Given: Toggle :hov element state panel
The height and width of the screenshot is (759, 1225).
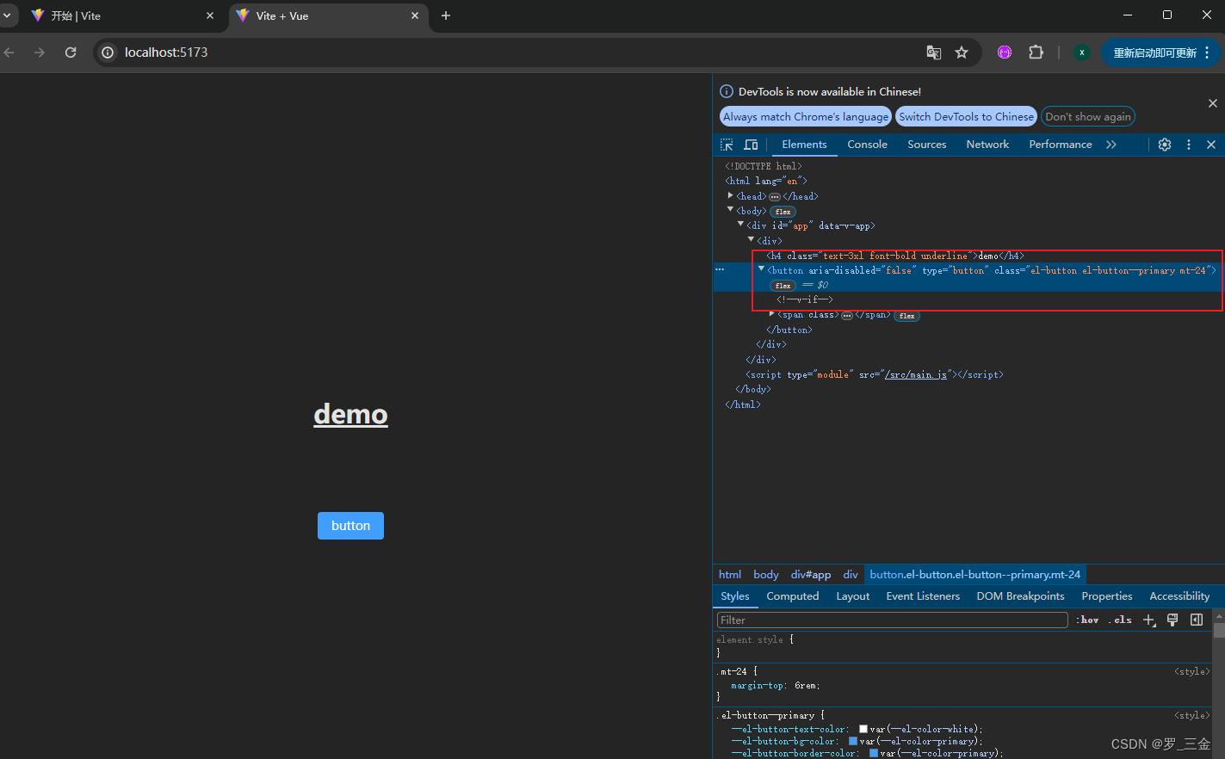Looking at the screenshot, I should tap(1087, 620).
